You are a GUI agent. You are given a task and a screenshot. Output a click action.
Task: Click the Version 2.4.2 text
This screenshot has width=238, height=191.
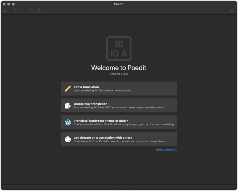[119, 74]
